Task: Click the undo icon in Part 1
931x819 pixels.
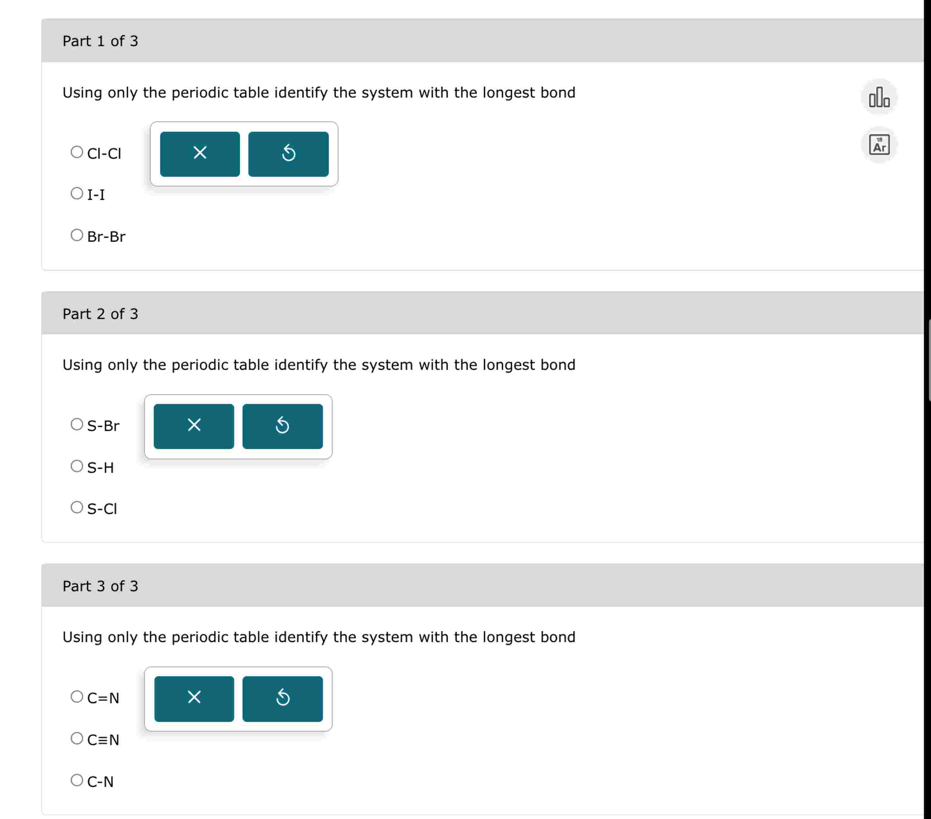Action: pos(289,154)
